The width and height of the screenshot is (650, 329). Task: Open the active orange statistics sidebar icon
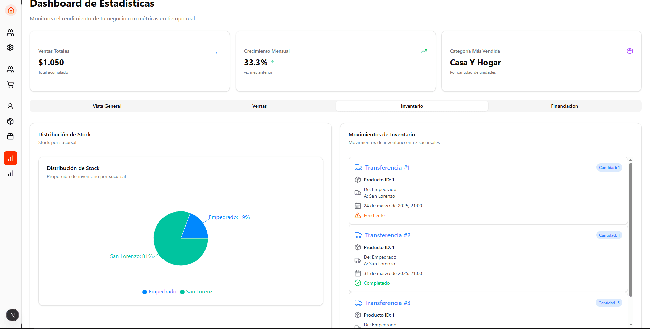click(11, 158)
